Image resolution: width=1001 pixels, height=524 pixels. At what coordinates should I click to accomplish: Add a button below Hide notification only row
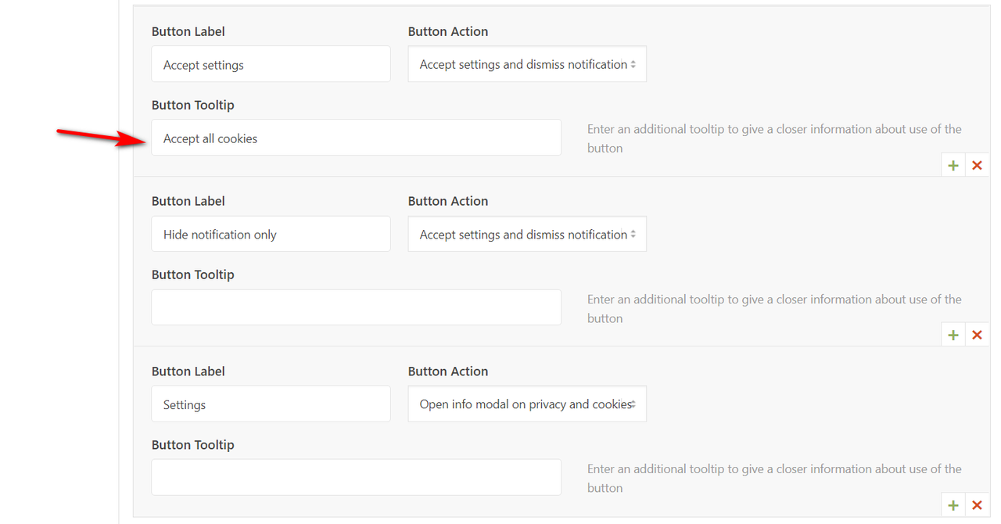[x=953, y=335]
